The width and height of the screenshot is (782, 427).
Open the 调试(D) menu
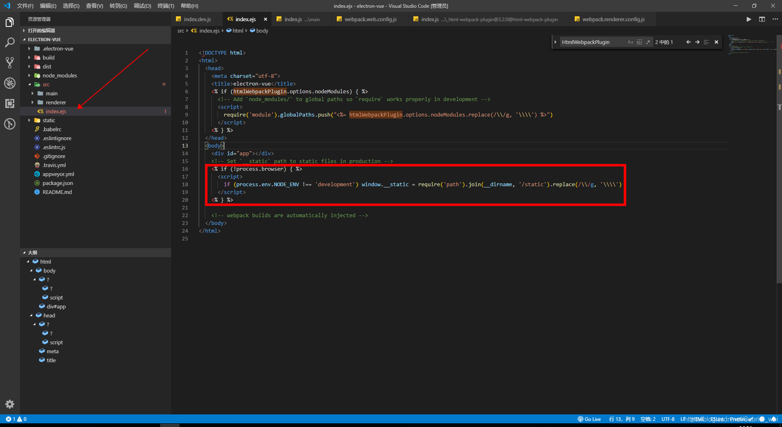[142, 6]
